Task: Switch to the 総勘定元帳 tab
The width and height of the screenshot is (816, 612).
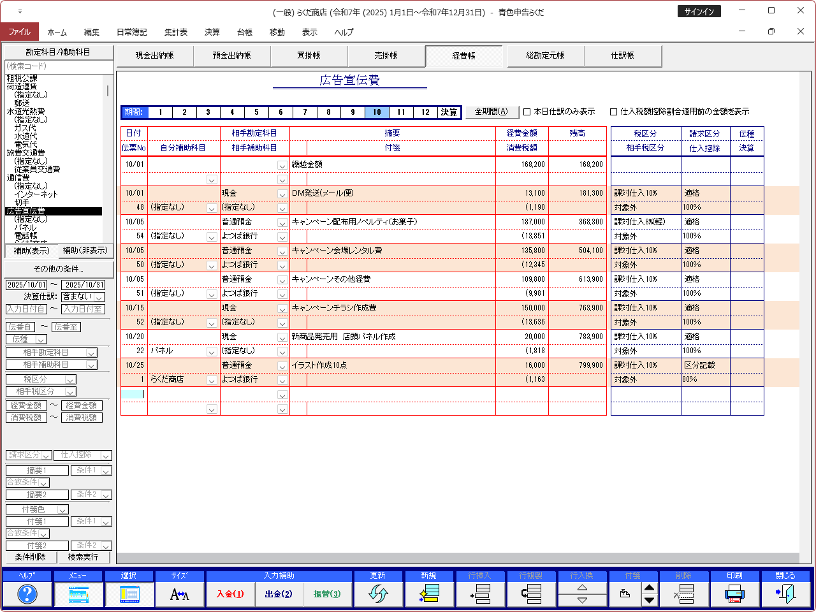Action: 545,55
